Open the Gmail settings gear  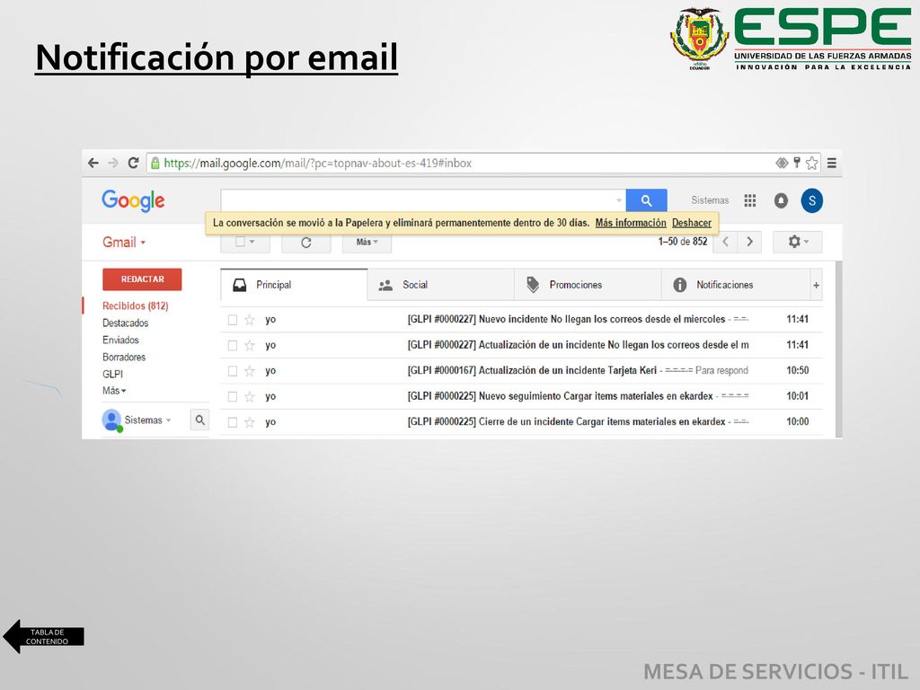pyautogui.click(x=798, y=242)
